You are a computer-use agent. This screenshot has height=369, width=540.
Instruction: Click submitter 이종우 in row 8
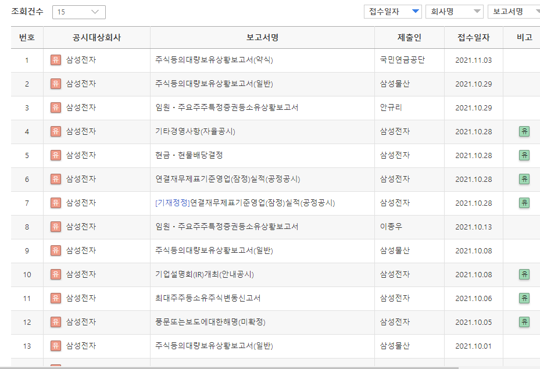point(391,227)
